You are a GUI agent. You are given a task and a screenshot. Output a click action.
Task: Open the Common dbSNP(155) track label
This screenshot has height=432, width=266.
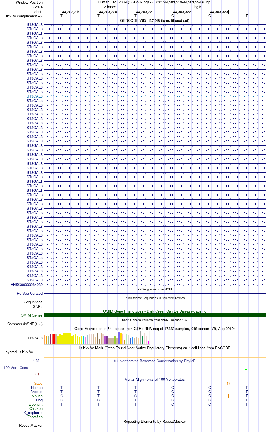[x=25, y=324]
